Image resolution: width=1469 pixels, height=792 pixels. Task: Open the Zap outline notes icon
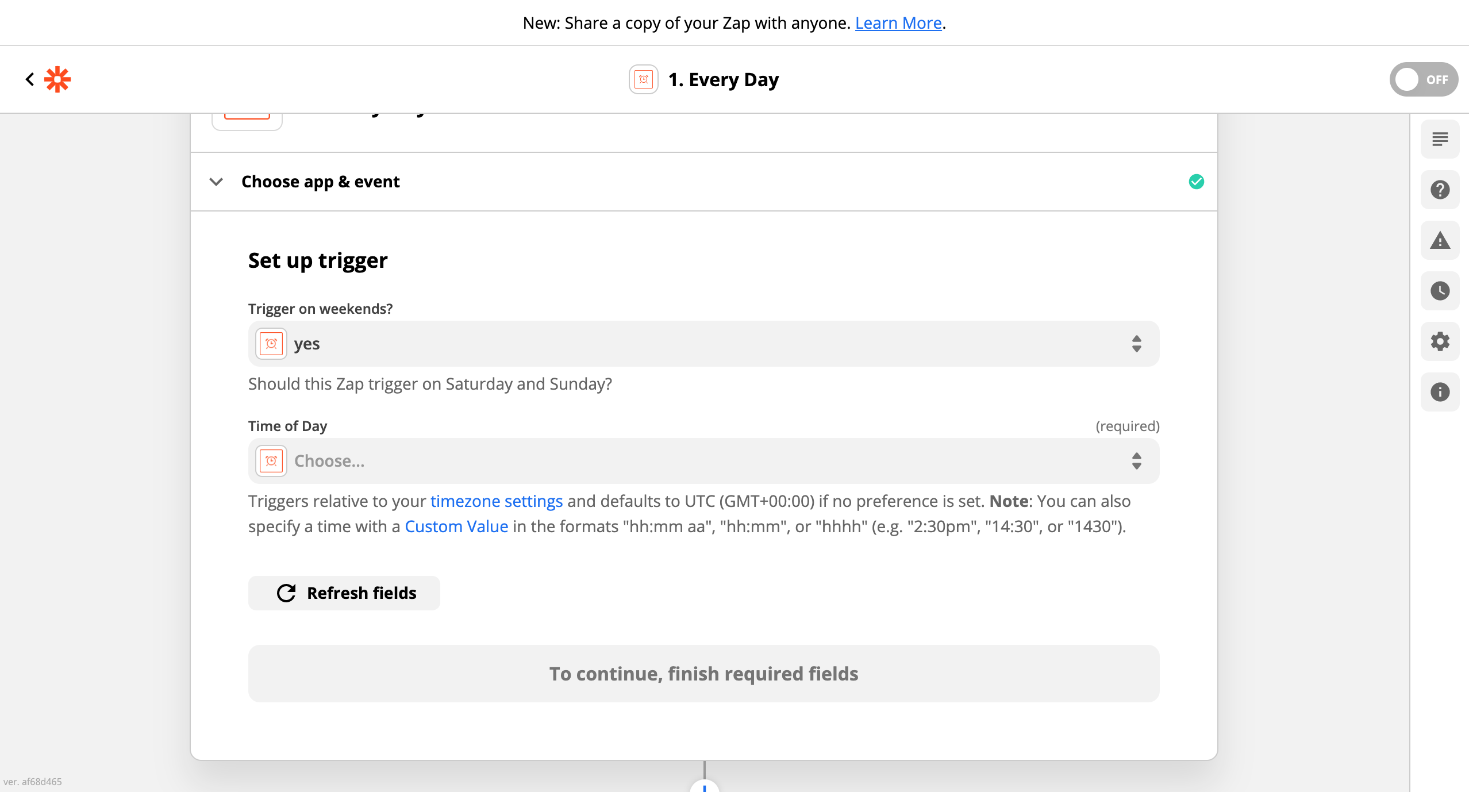click(x=1440, y=140)
